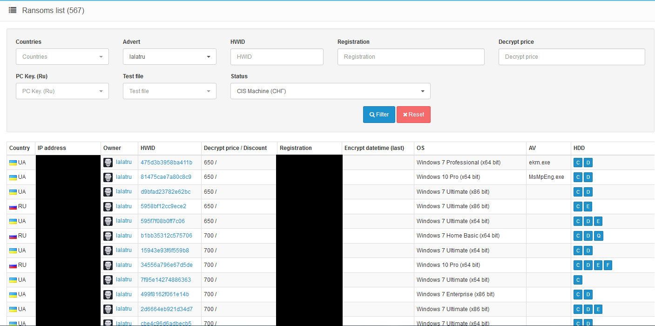Click owner link lalatru in row 2d6664eb921d34d7
The image size is (655, 326).
[124, 309]
